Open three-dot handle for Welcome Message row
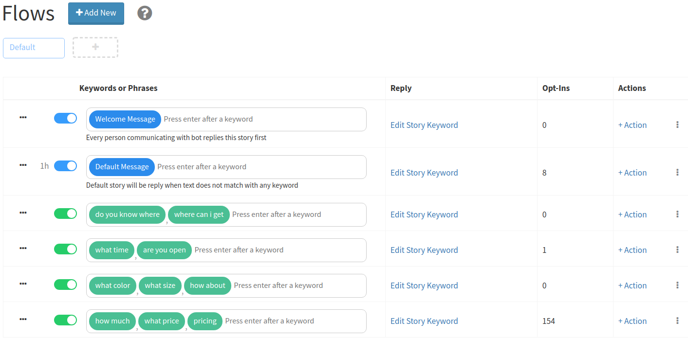 [x=23, y=117]
